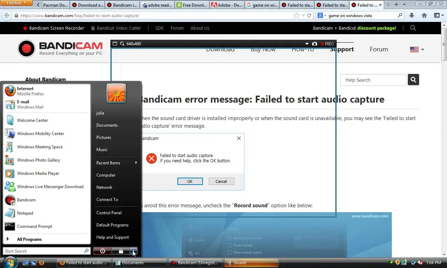Open Windows Mail E-mail entry
447x268 pixels.
(47, 104)
